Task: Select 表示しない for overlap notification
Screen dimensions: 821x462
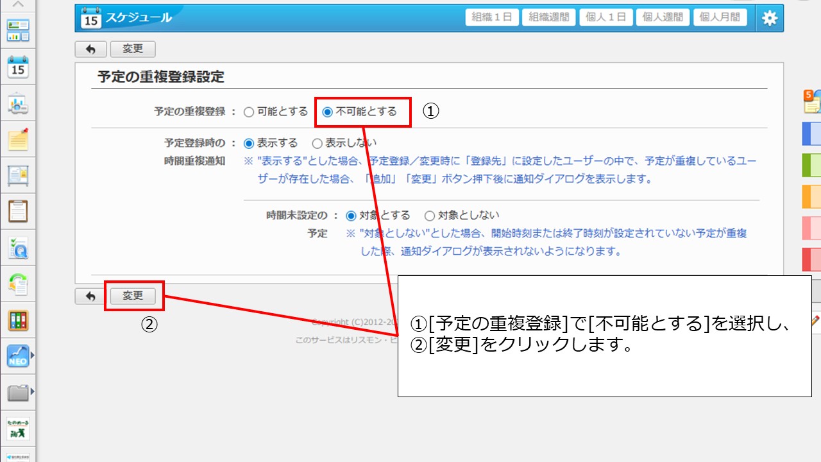Action: pyautogui.click(x=317, y=144)
